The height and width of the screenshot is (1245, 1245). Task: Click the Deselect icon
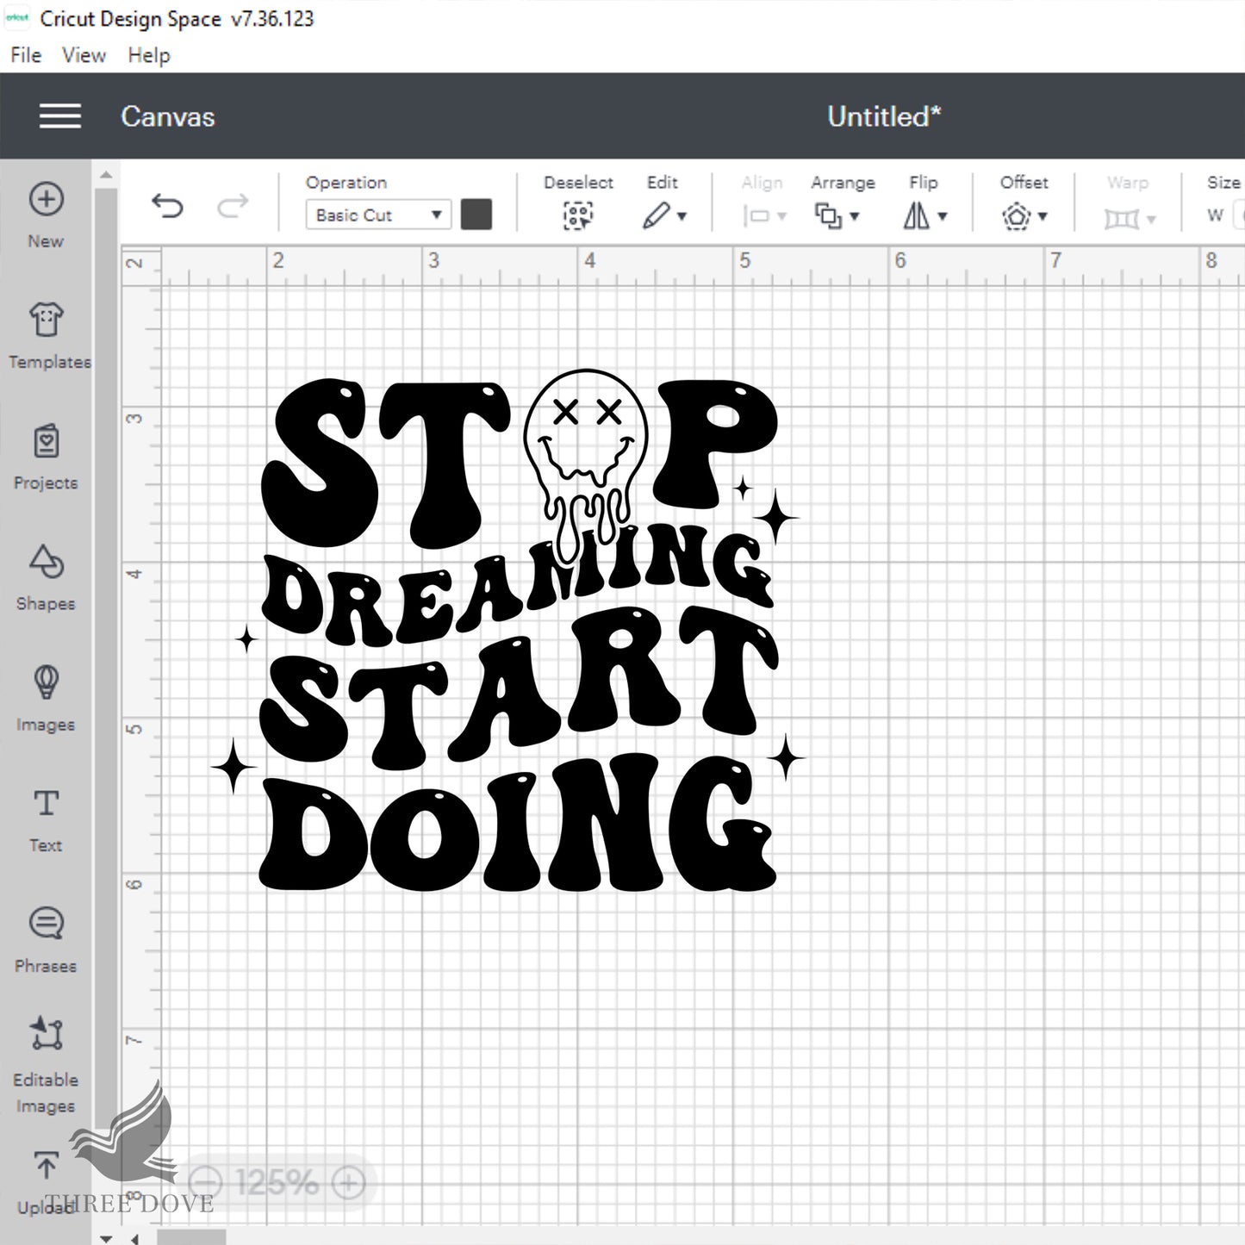click(578, 215)
